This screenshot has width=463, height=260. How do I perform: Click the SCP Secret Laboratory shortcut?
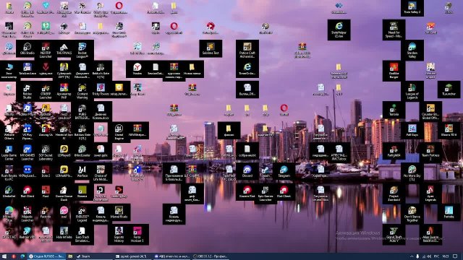(x=46, y=152)
